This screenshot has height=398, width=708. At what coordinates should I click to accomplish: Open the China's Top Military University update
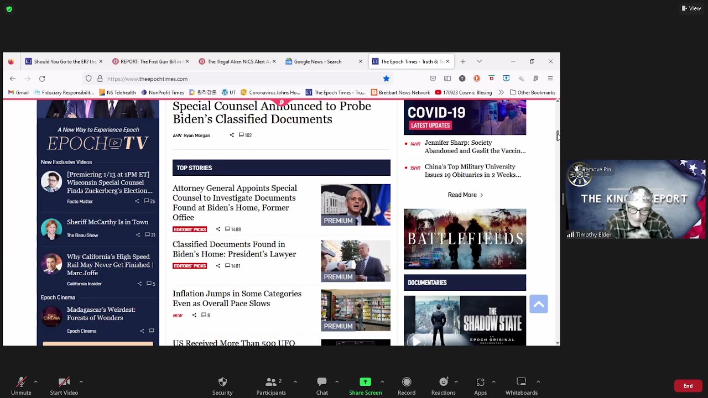click(472, 171)
